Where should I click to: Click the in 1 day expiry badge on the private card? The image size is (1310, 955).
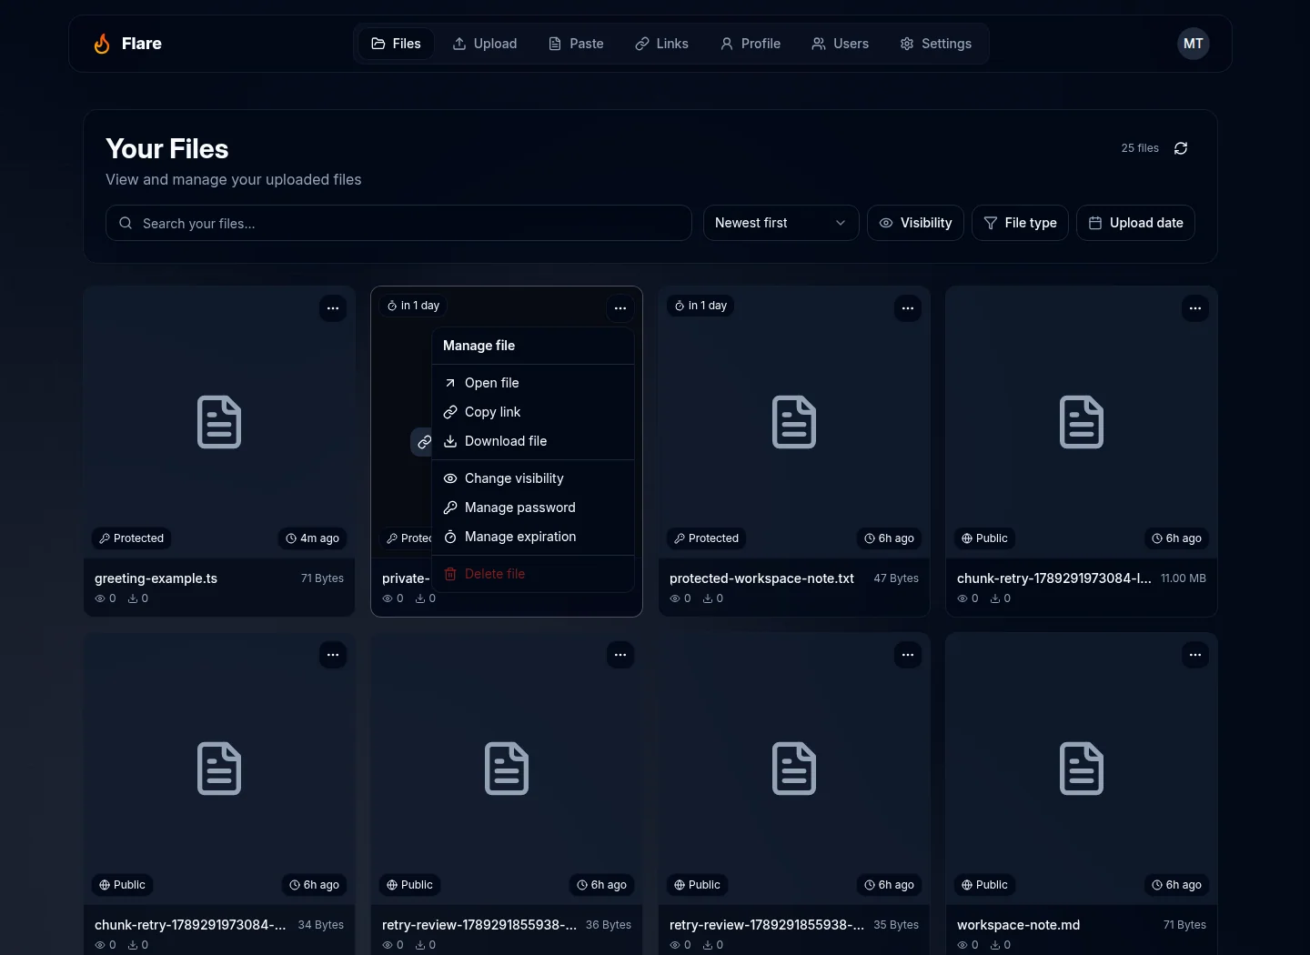tap(413, 306)
